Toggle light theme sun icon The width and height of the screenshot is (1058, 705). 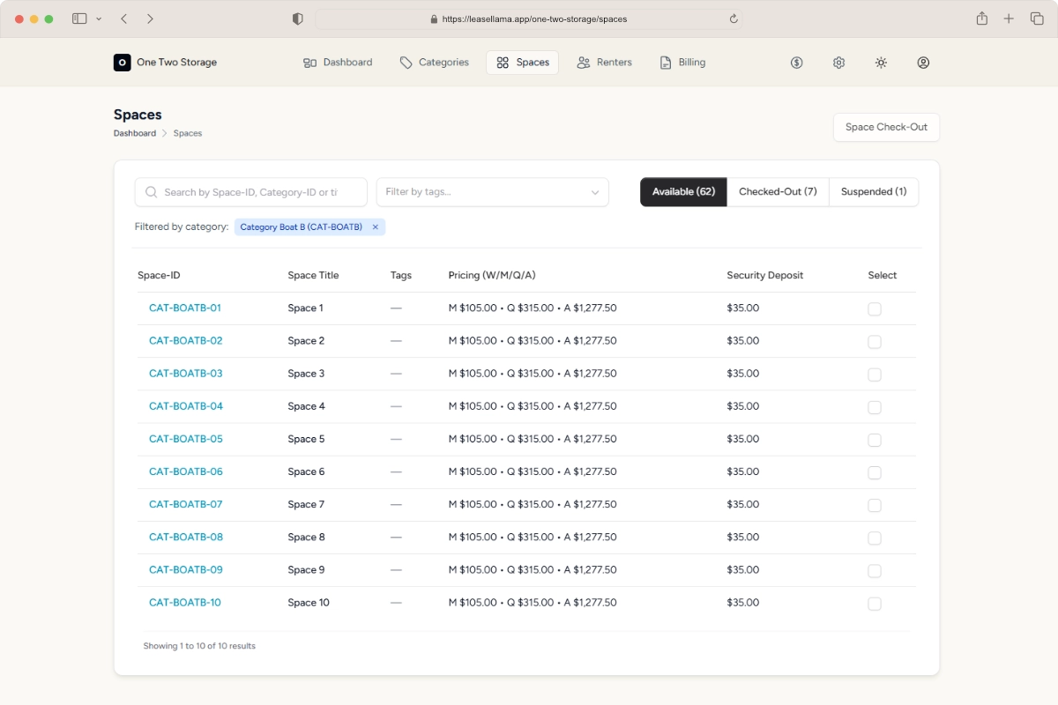881,63
